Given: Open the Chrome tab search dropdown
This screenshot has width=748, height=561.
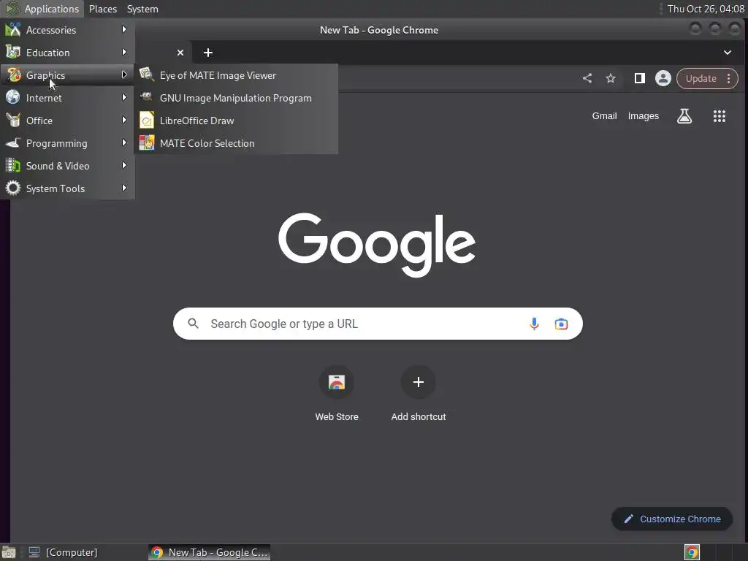Looking at the screenshot, I should coord(728,53).
